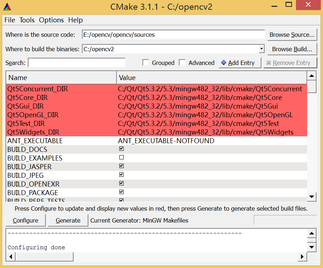This screenshot has height=268, width=323.
Task: Click the lib/cmake/Qt5Core path value
Action: point(200,97)
